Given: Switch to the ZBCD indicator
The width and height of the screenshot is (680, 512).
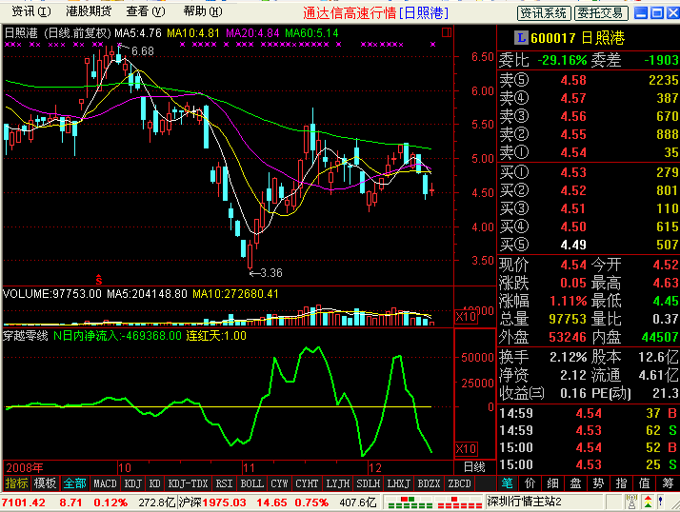Looking at the screenshot, I should click(459, 483).
